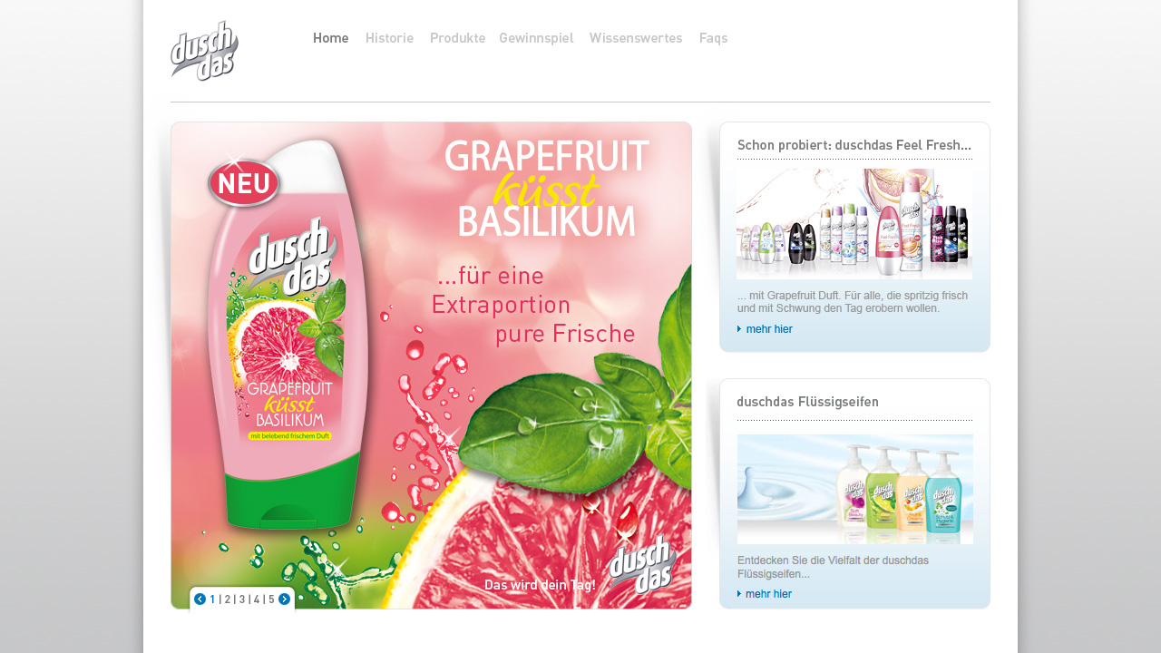Image resolution: width=1161 pixels, height=653 pixels.
Task: Navigate to Gewinnspiel page
Action: point(536,38)
